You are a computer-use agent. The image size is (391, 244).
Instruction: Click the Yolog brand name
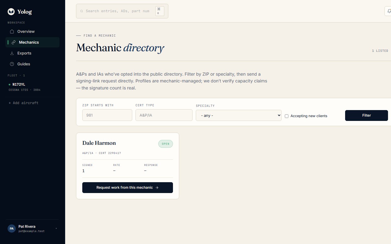click(x=24, y=12)
